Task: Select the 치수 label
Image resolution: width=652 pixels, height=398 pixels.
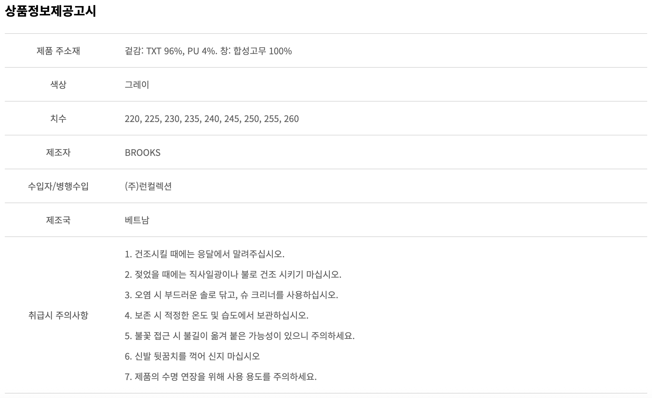Action: click(x=58, y=119)
